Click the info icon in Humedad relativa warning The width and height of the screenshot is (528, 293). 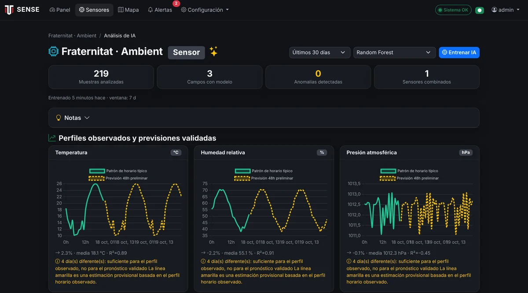click(x=203, y=261)
